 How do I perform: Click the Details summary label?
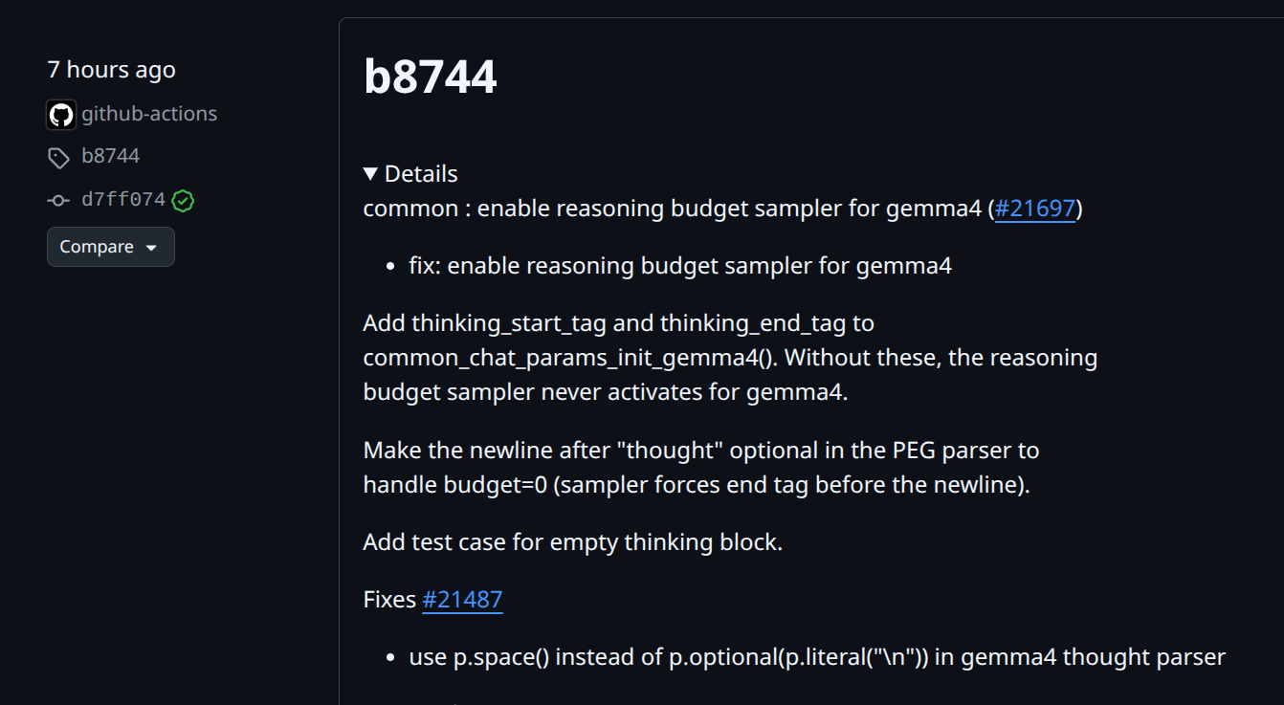click(421, 174)
